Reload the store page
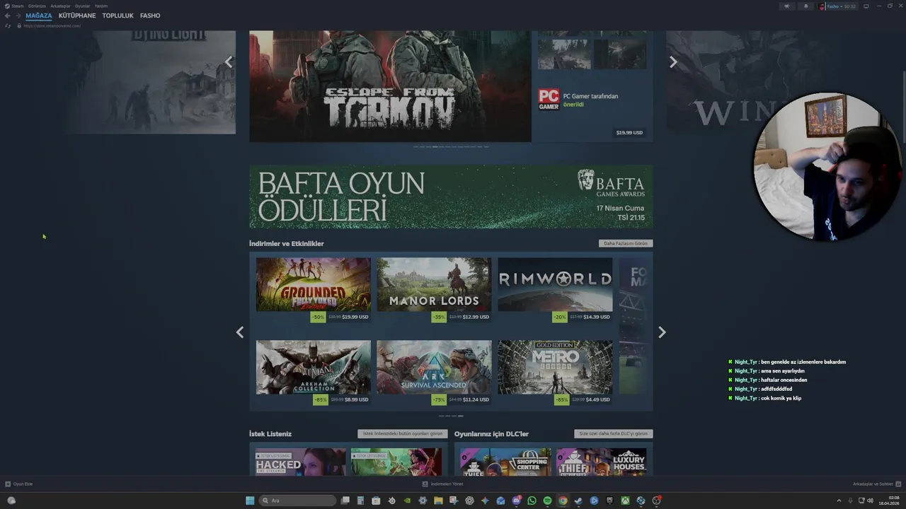 pos(8,25)
